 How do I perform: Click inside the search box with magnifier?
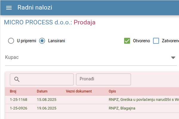click(x=42, y=79)
